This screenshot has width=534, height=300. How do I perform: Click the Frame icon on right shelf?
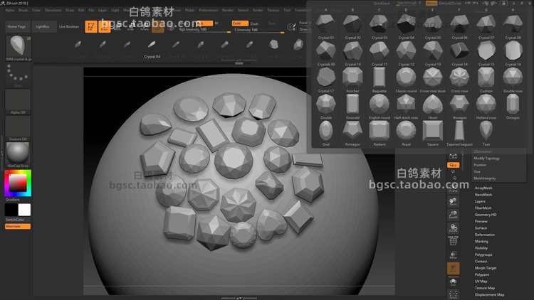(x=453, y=189)
